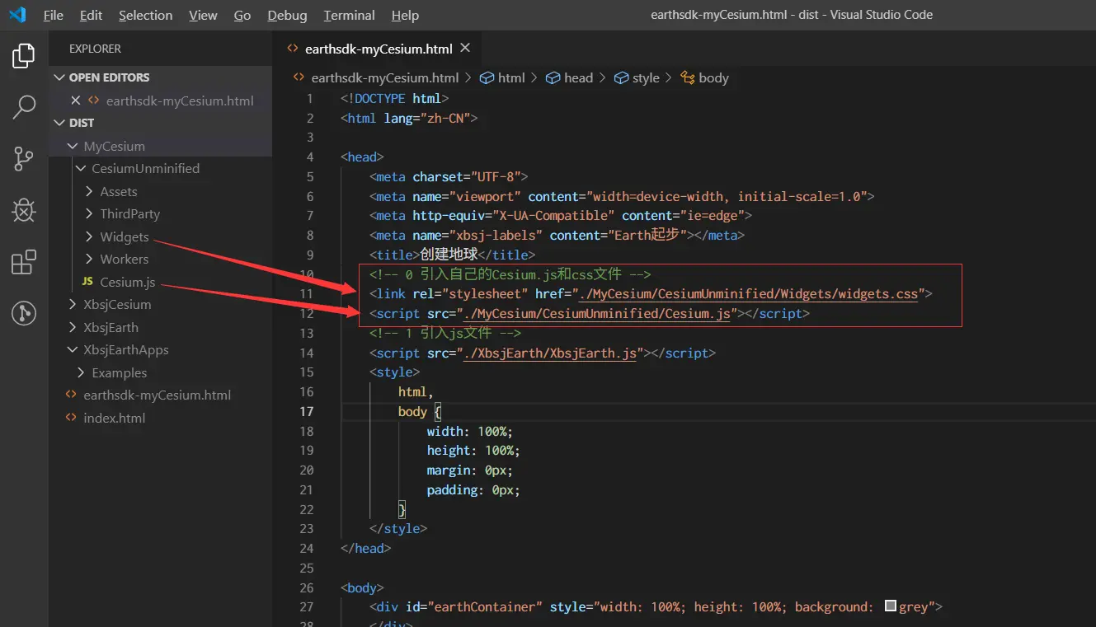Image resolution: width=1096 pixels, height=627 pixels.
Task: Open the Terminal menu
Action: pos(350,15)
